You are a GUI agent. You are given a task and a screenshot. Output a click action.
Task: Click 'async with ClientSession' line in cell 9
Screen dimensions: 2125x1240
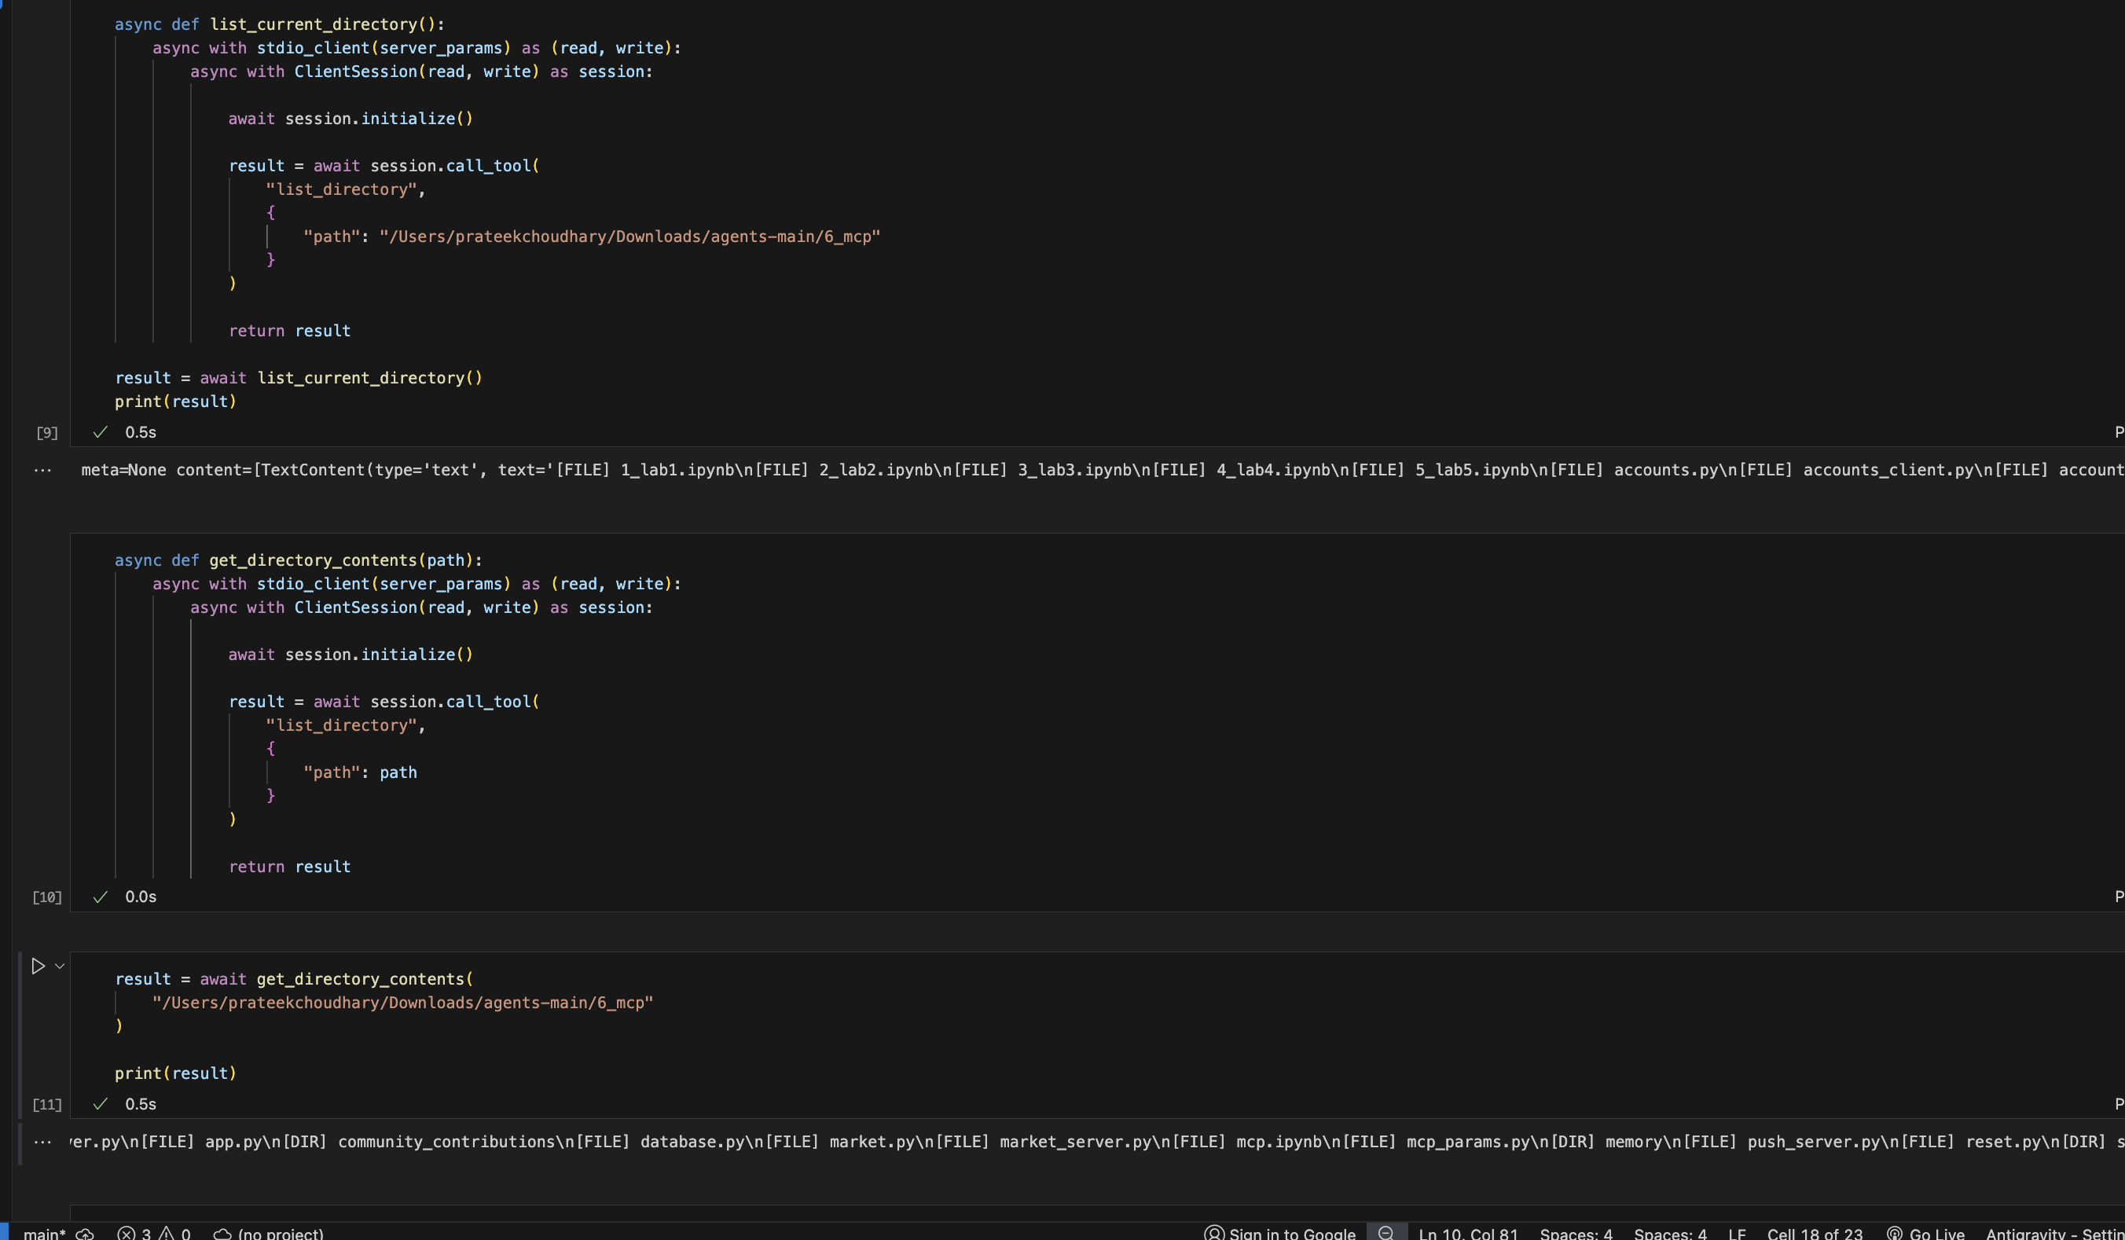pos(422,72)
